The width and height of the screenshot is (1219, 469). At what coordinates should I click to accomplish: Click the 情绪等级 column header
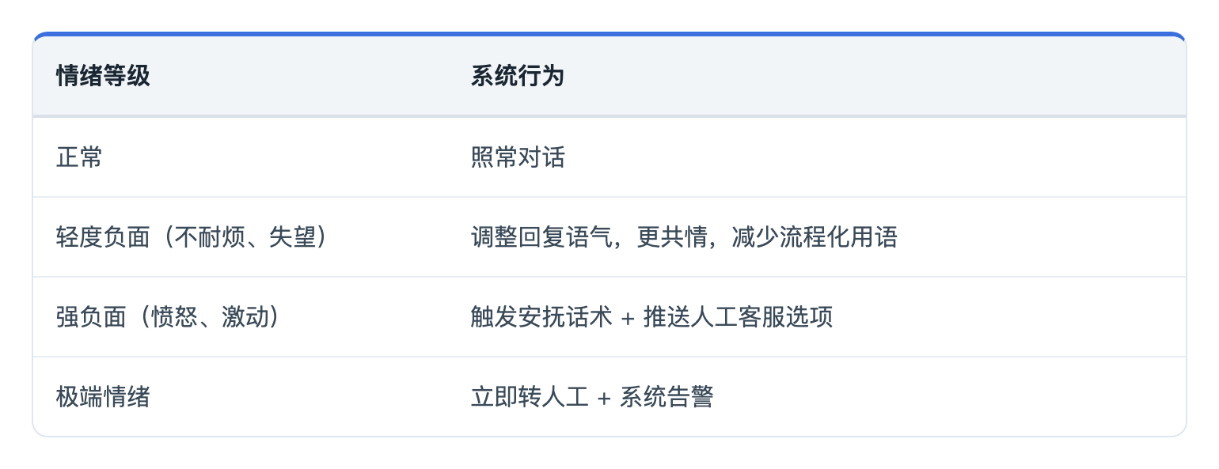pyautogui.click(x=103, y=77)
